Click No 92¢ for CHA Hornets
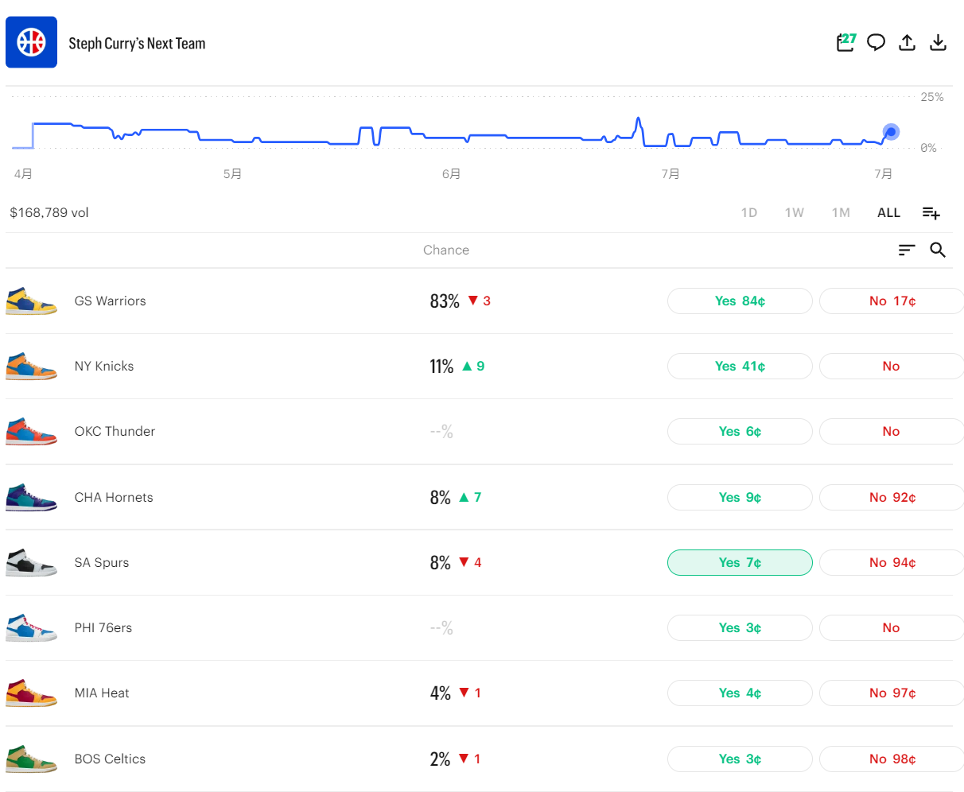 [892, 498]
